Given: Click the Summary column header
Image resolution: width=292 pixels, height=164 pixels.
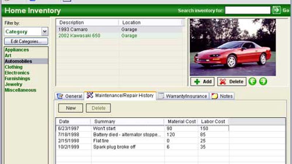Looking at the screenshot, I should [x=127, y=122].
